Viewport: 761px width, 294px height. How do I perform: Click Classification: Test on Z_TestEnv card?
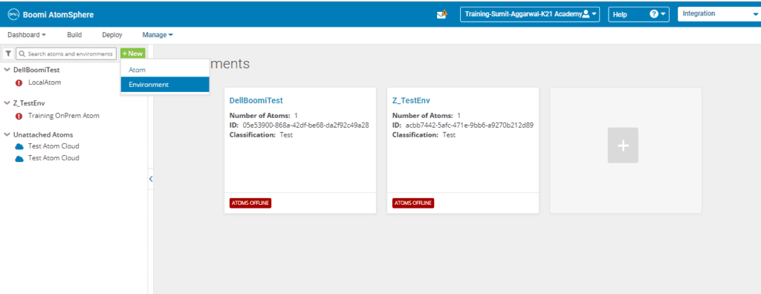click(x=424, y=135)
